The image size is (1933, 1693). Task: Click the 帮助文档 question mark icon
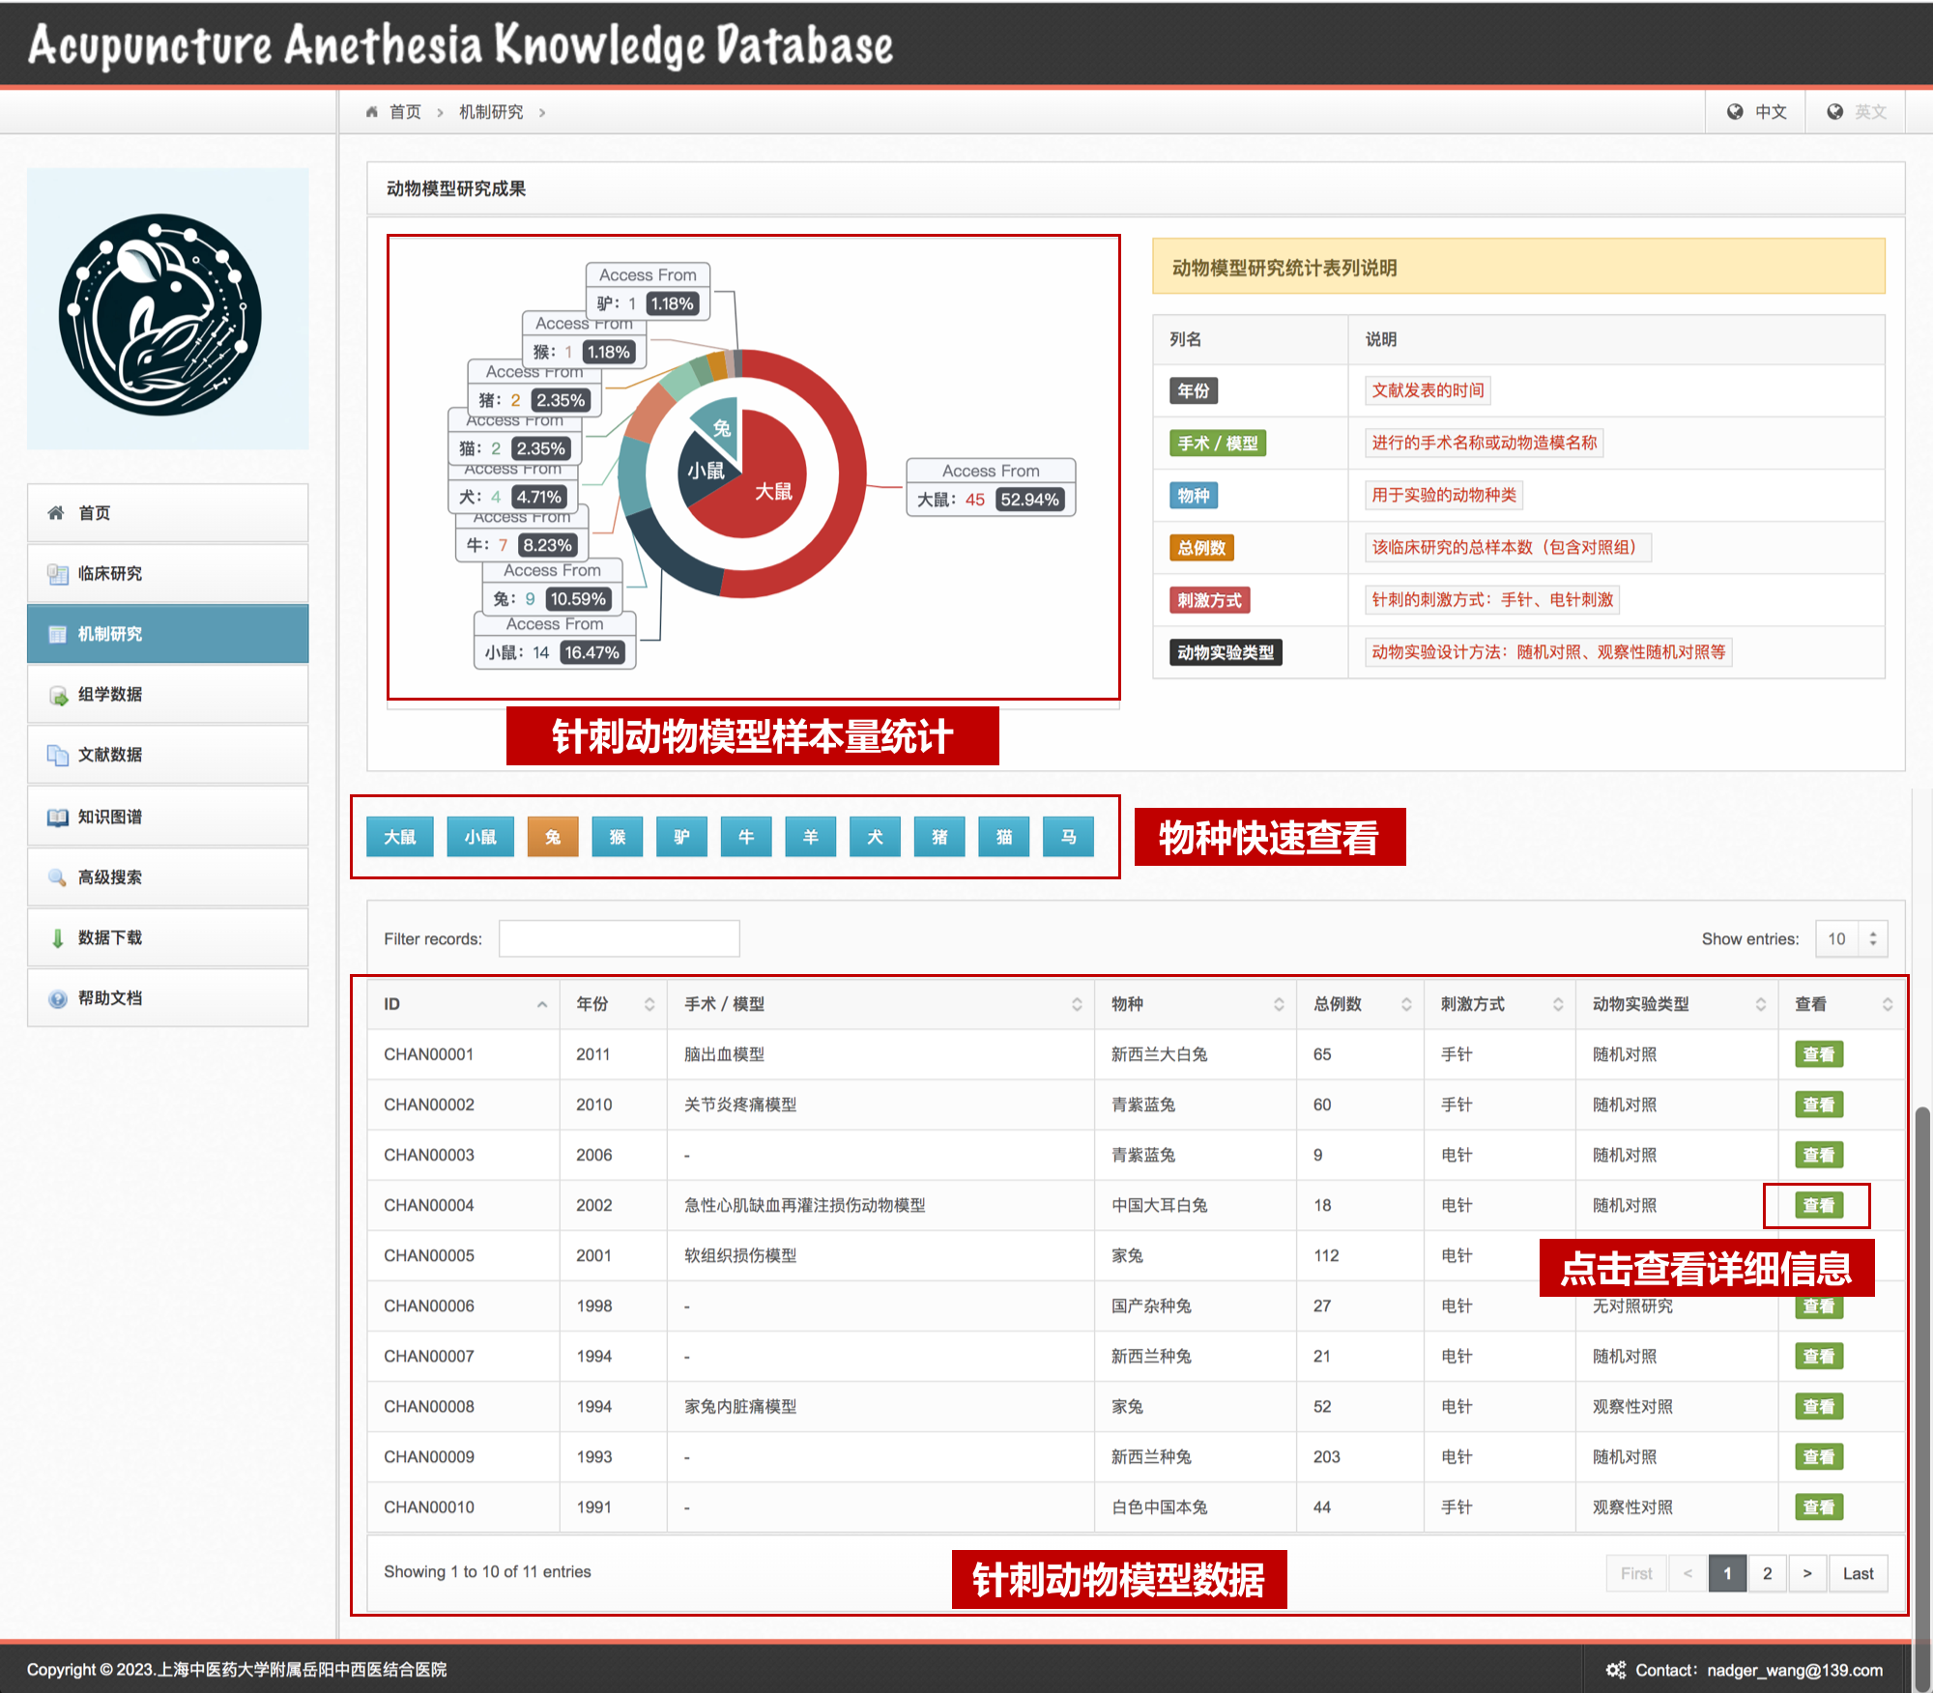tap(57, 998)
